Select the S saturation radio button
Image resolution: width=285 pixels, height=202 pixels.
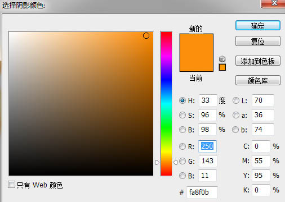[182, 115]
